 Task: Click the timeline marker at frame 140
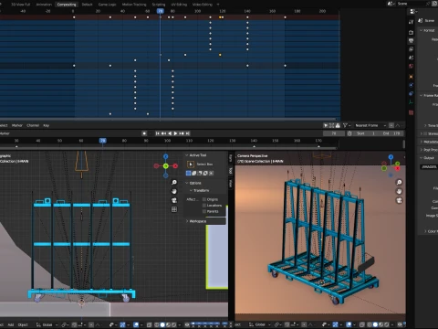click(254, 146)
